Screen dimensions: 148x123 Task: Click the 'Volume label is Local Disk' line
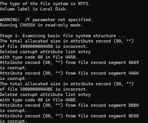pyautogui.click(x=34, y=9)
